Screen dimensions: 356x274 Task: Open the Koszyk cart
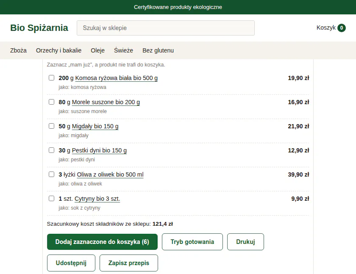coord(331,28)
